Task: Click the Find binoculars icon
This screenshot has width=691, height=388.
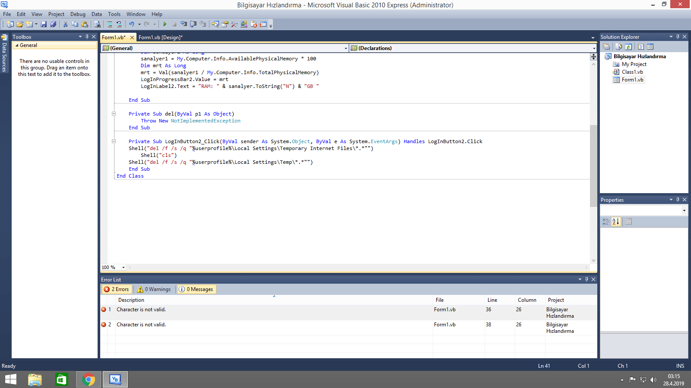Action: tap(98, 24)
